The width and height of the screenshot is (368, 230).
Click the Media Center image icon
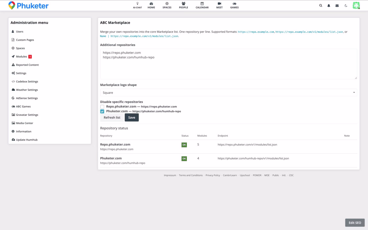click(13, 123)
